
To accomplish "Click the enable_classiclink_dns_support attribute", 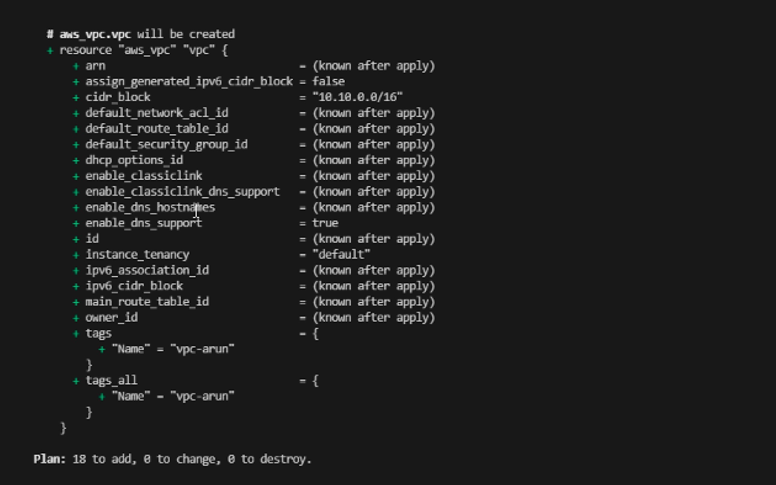I will [x=182, y=192].
